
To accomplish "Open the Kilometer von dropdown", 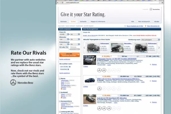I will [x=64, y=39].
